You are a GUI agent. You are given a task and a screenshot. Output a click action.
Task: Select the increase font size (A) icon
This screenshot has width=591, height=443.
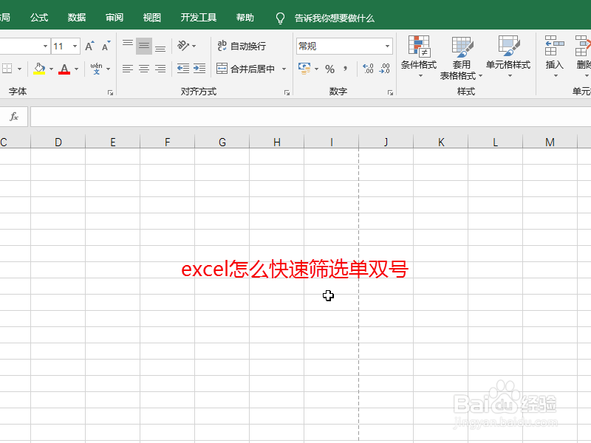point(88,45)
